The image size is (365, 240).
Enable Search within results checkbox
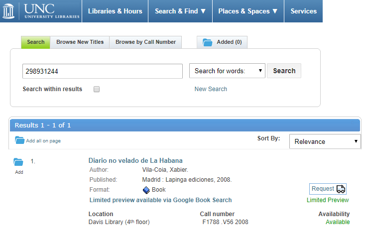click(97, 89)
